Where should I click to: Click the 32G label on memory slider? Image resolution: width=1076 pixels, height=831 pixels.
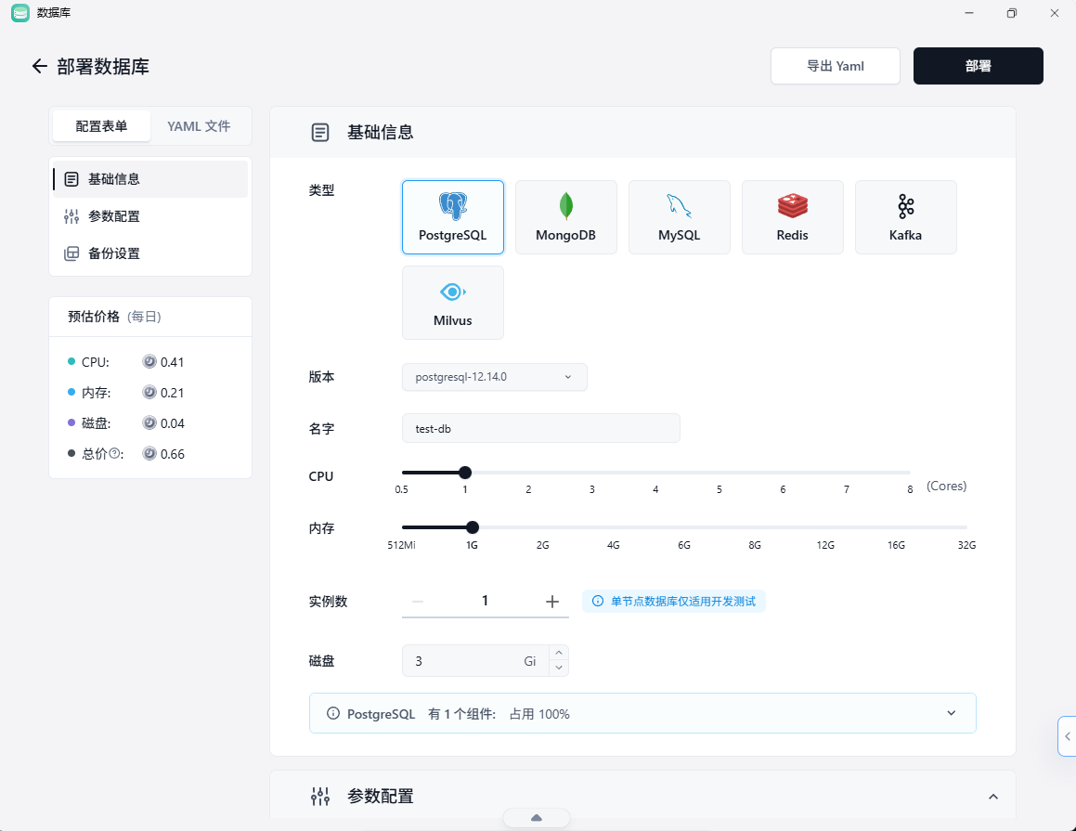966,545
